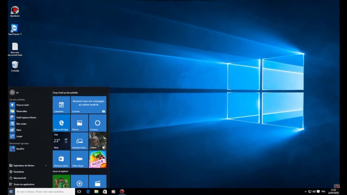Open the network status tray icon
The width and height of the screenshot is (347, 195).
point(310,191)
